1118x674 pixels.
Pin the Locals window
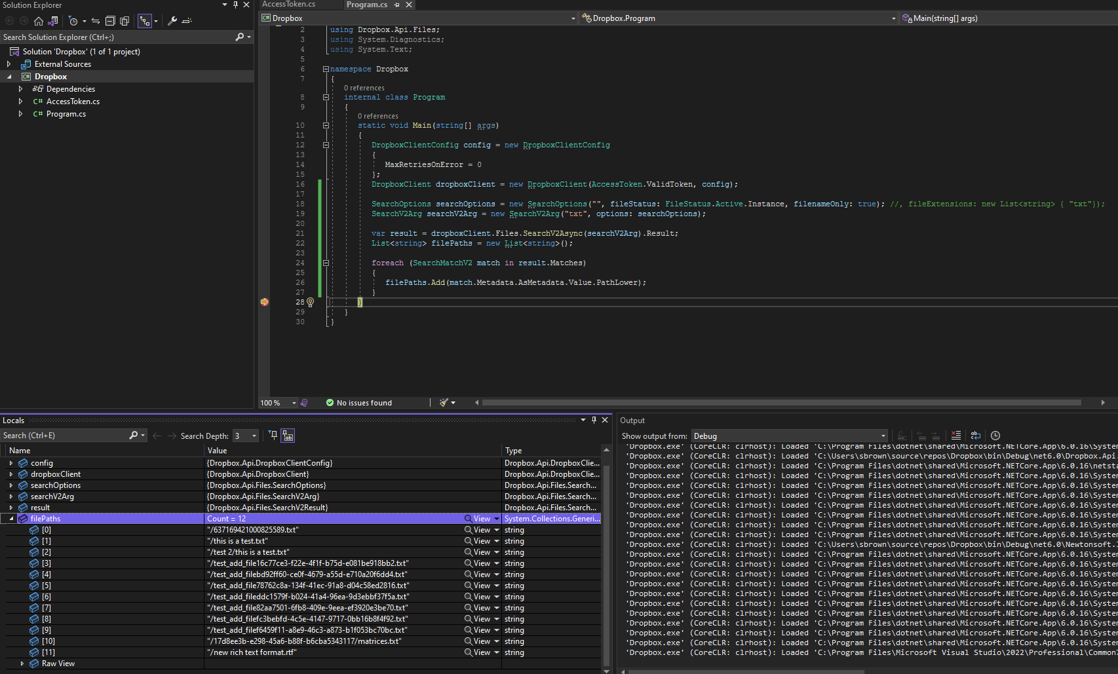click(x=594, y=420)
